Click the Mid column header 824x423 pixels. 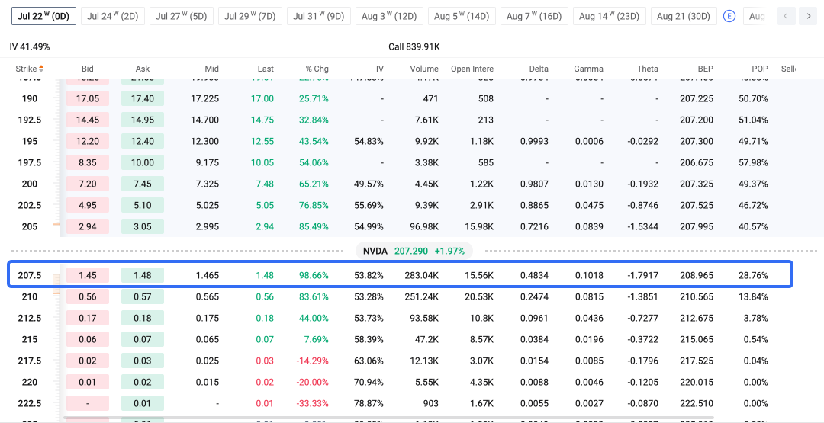212,69
